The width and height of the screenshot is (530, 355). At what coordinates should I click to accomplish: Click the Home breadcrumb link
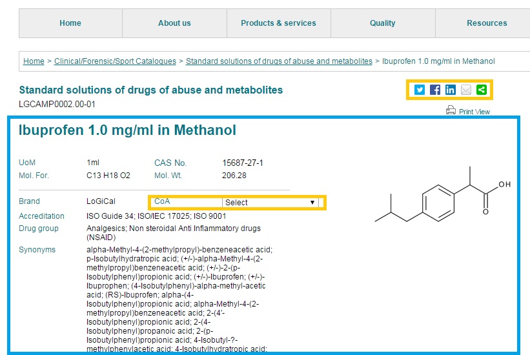[x=34, y=61]
